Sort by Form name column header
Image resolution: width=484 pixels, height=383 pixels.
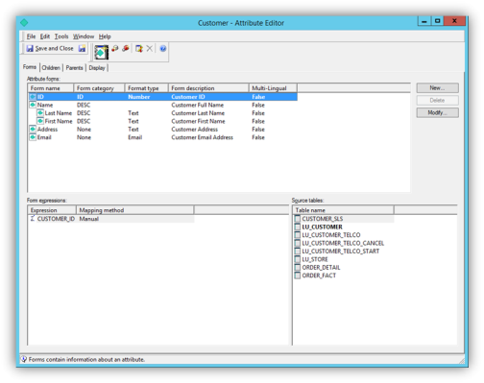tap(51, 88)
